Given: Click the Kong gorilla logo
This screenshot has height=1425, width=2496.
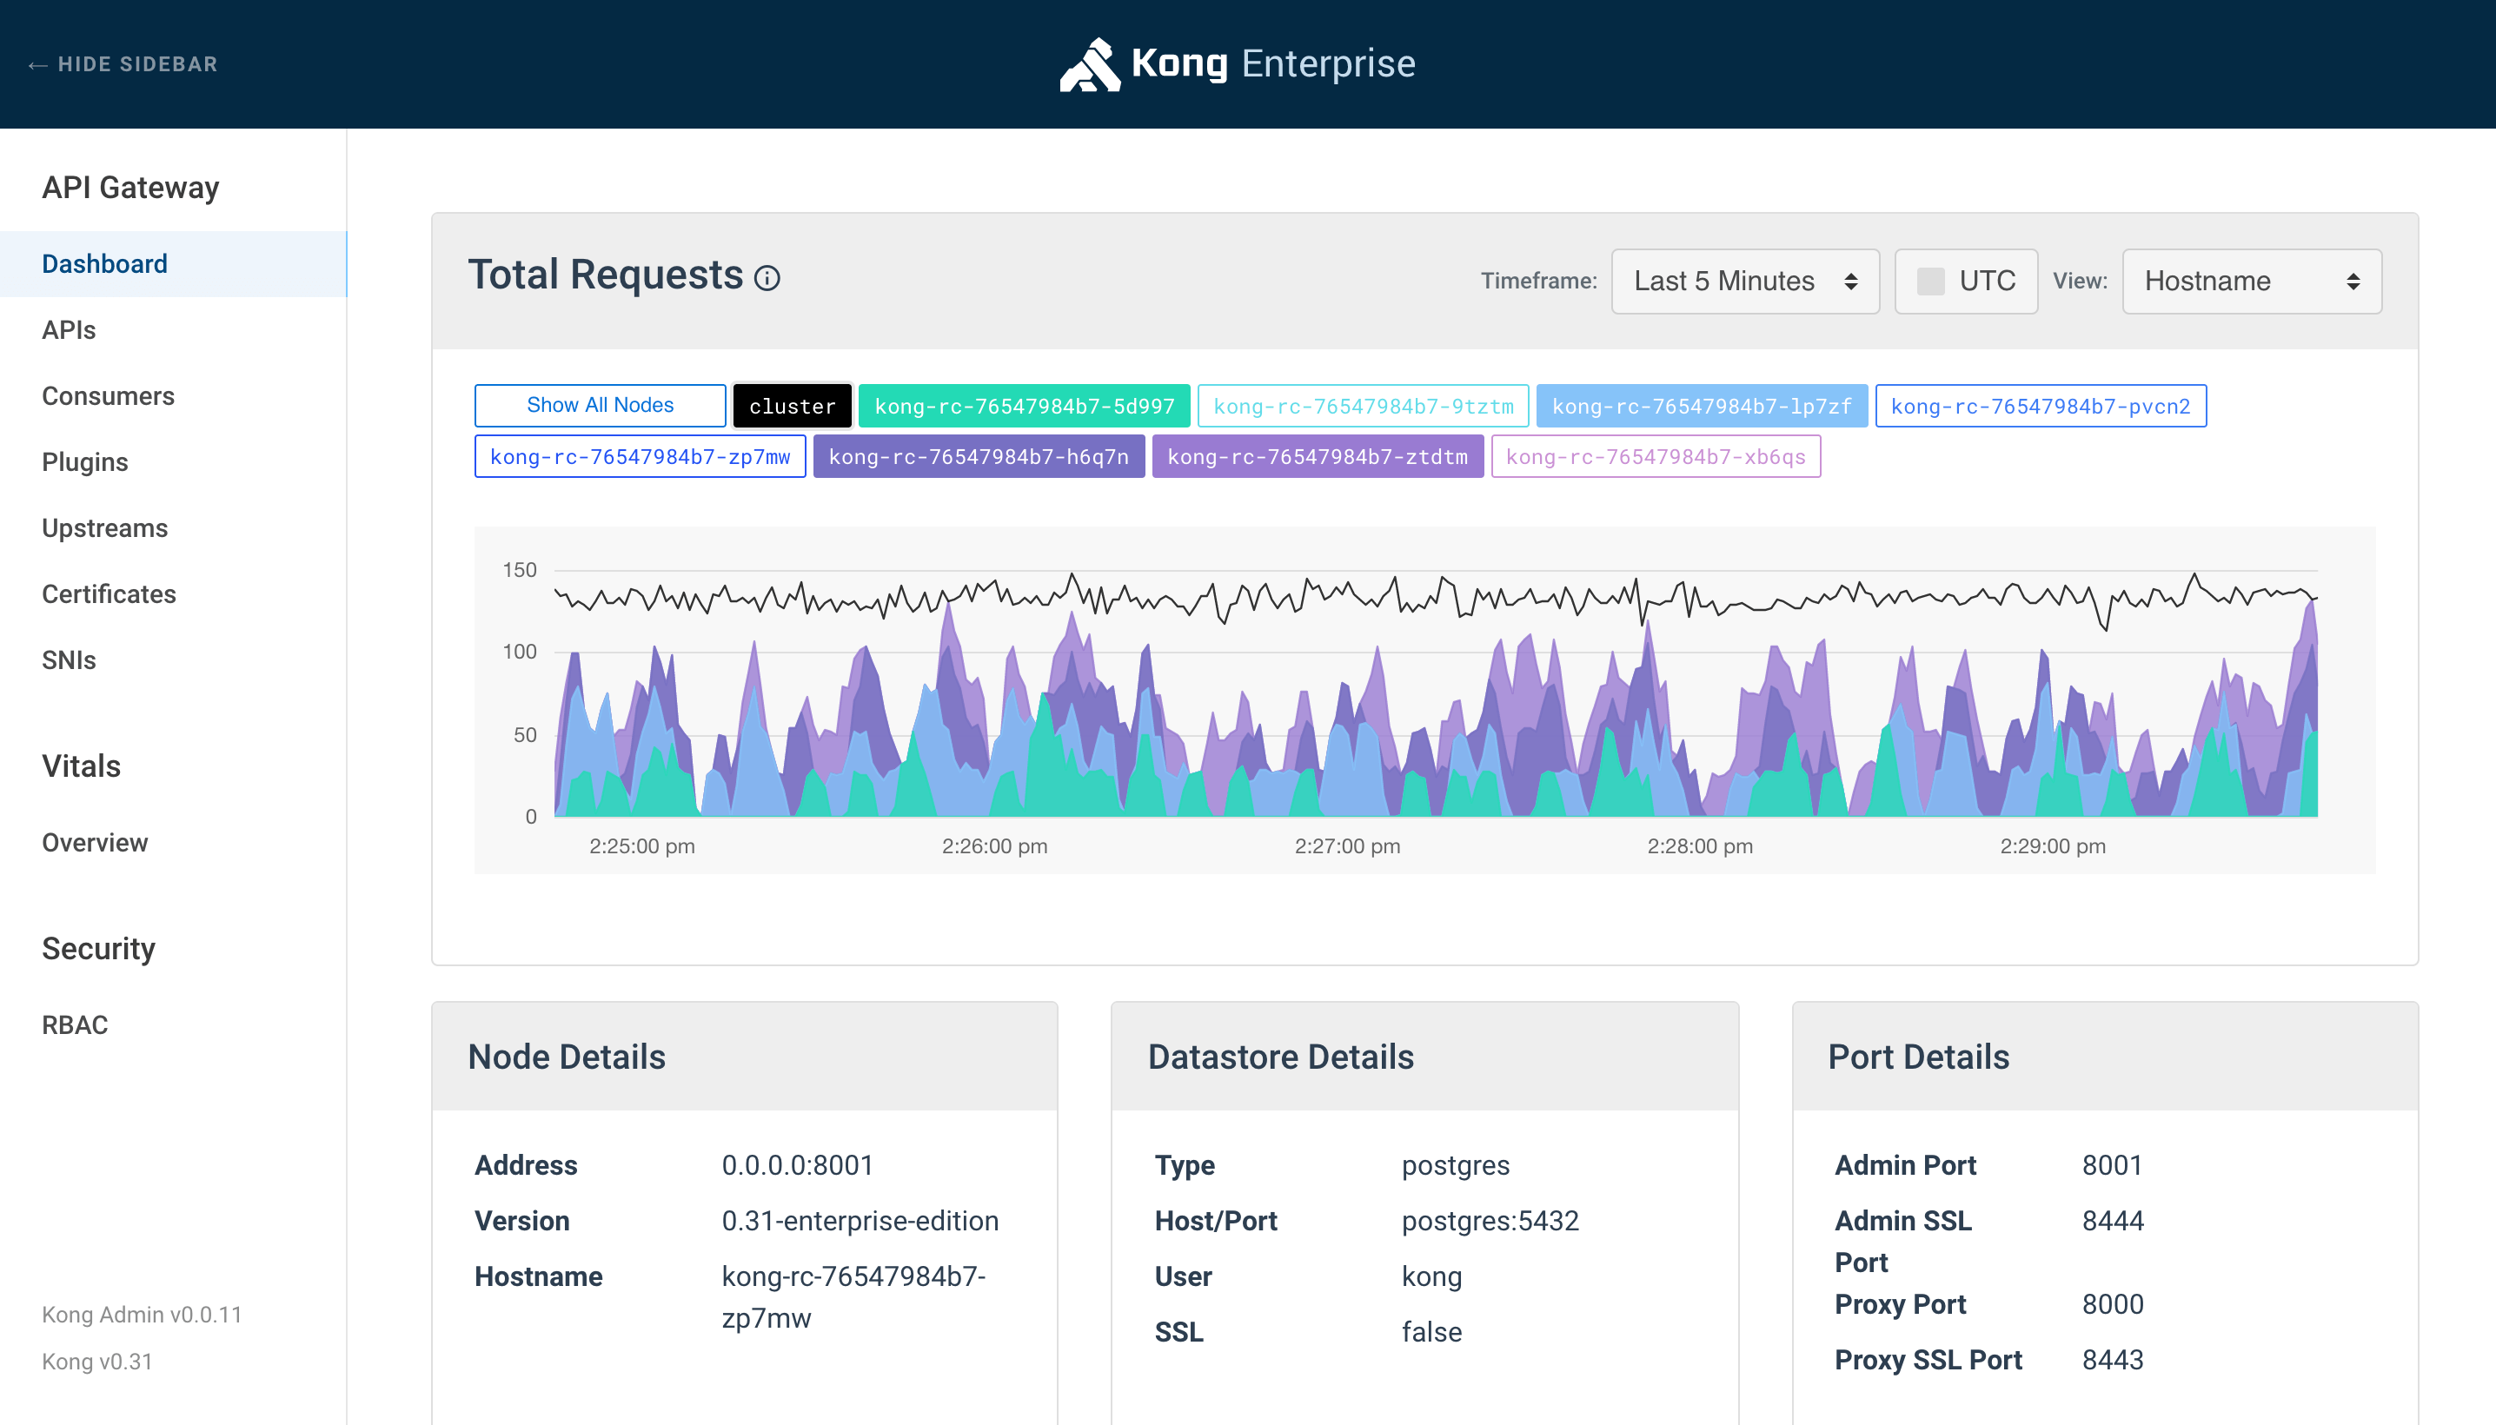Looking at the screenshot, I should (1090, 64).
